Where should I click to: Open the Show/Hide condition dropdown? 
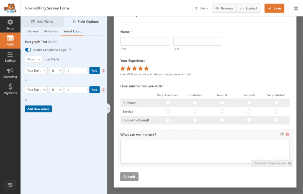33,59
